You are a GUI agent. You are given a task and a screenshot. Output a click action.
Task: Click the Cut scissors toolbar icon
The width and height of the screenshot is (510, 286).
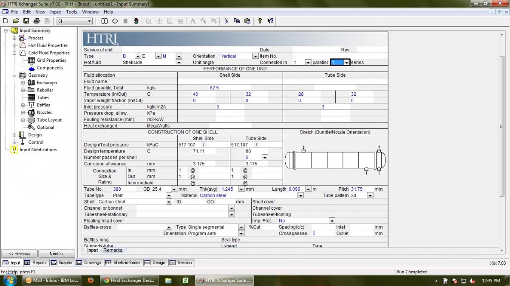[x=226, y=21]
